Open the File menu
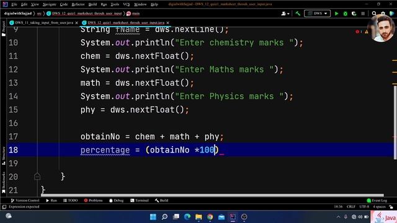Viewport: 397px width, 223px height. [14, 4]
